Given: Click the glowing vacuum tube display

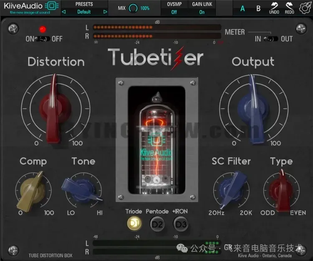Looking at the screenshot, I should 156,140.
